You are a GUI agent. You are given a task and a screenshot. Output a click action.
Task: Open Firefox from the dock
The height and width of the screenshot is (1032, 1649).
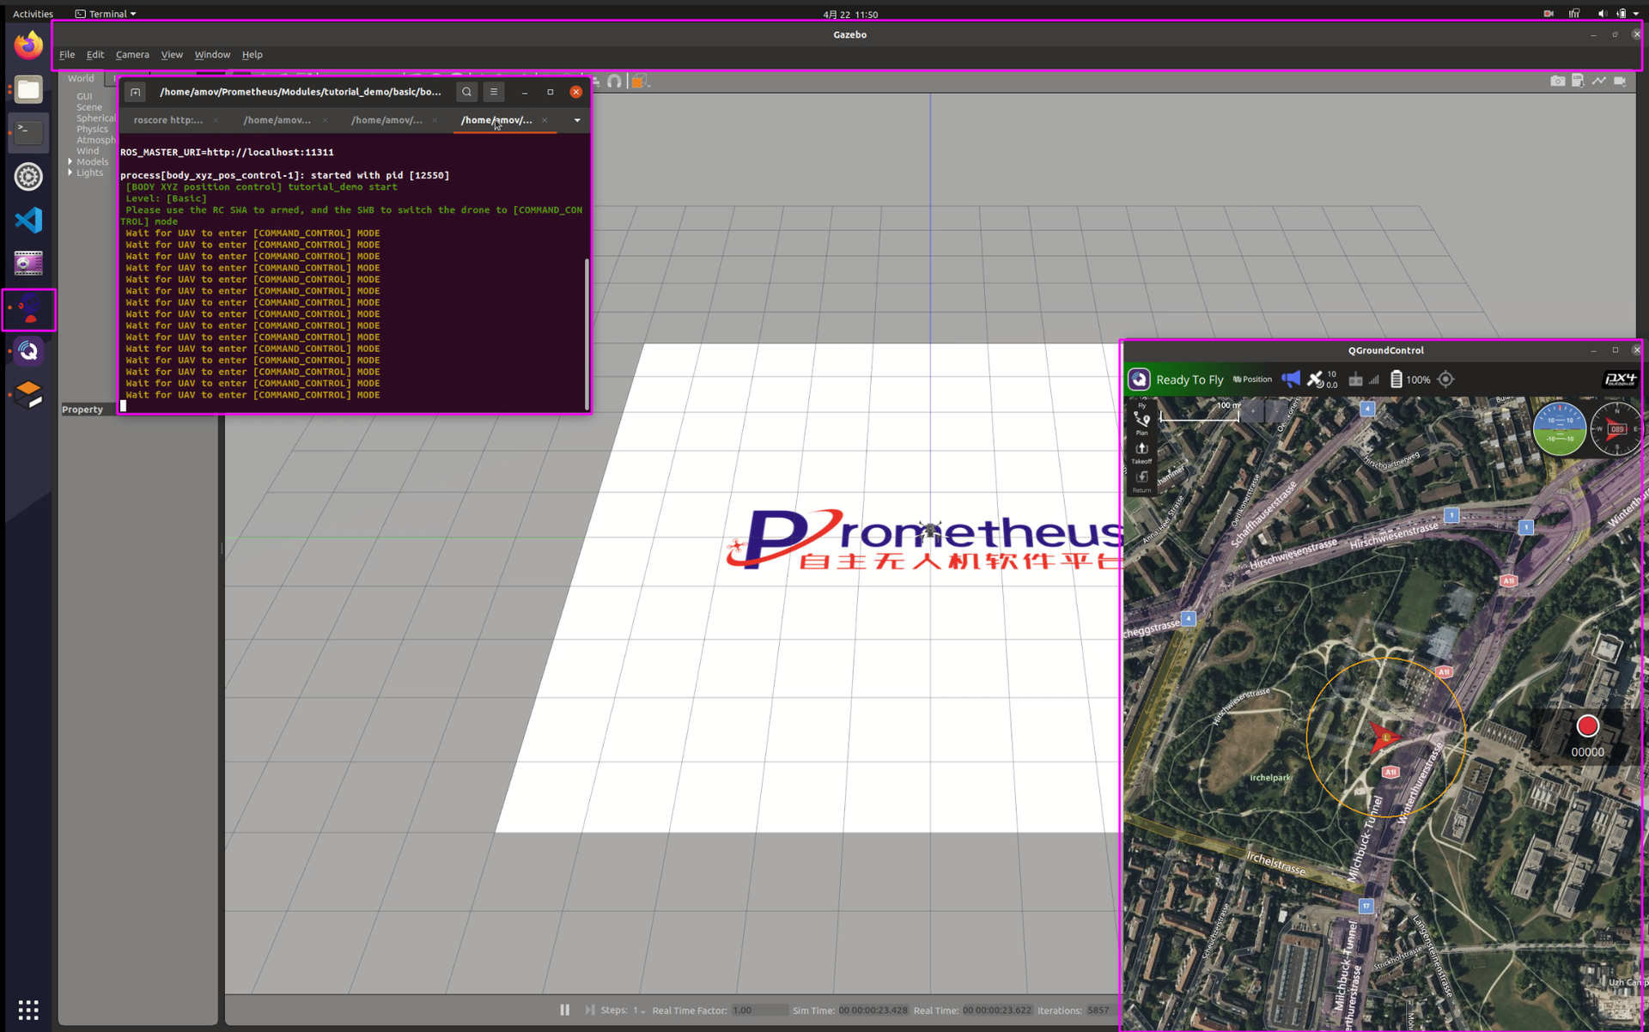28,46
